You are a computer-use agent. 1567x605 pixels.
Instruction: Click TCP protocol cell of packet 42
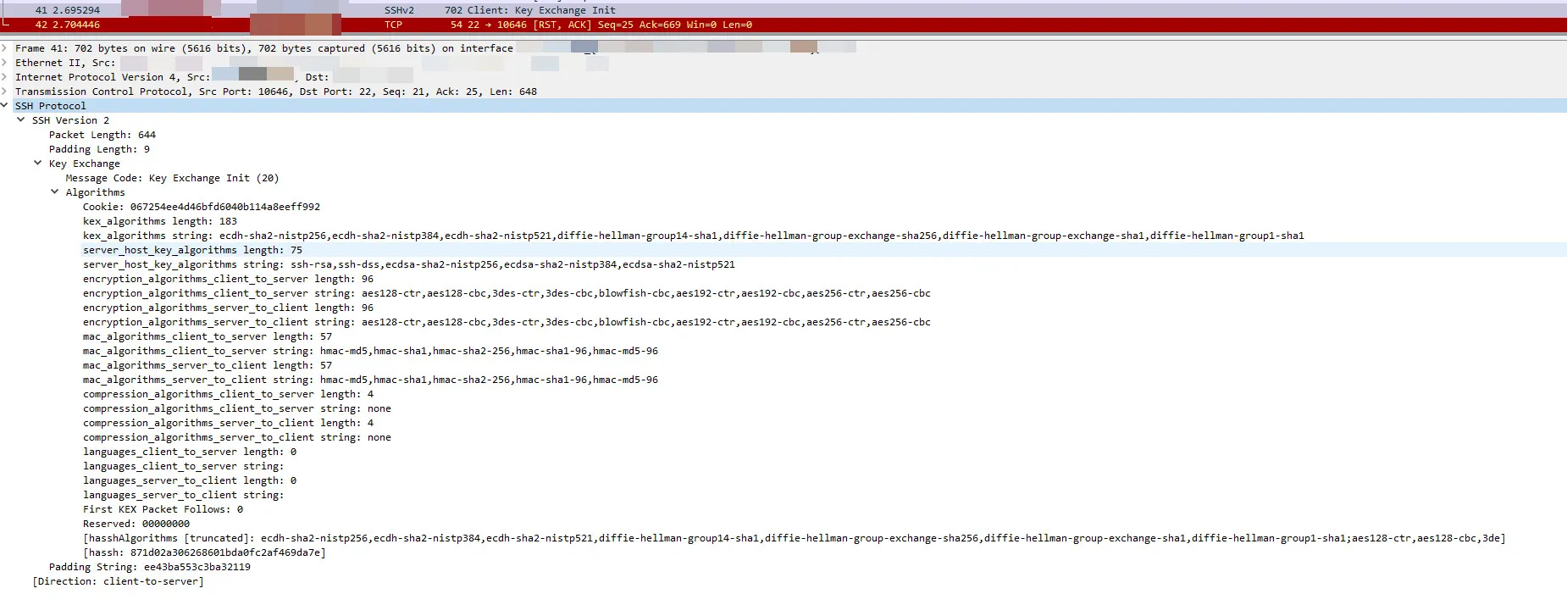393,25
